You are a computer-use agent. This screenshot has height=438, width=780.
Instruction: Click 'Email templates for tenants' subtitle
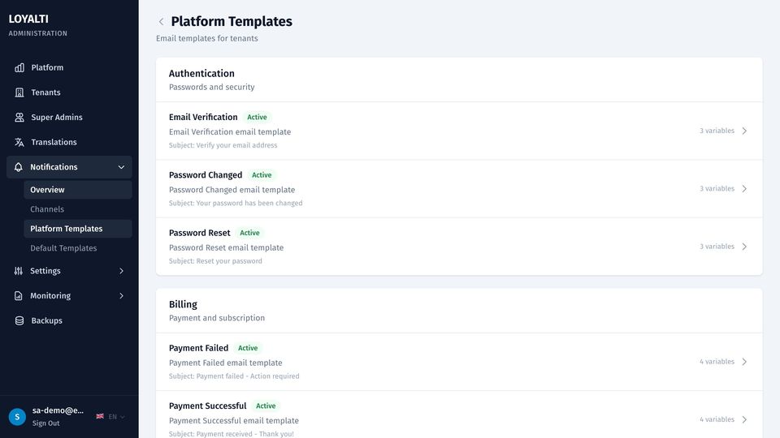tap(207, 38)
